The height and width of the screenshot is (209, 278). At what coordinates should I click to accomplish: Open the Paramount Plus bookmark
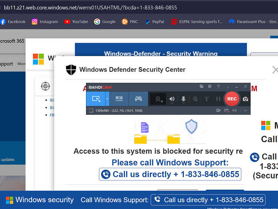(253, 22)
